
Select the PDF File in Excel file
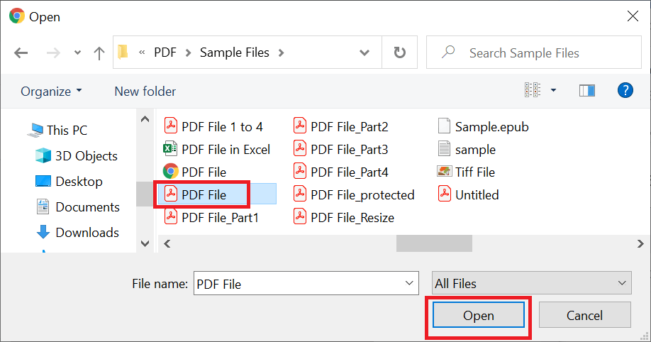[226, 149]
